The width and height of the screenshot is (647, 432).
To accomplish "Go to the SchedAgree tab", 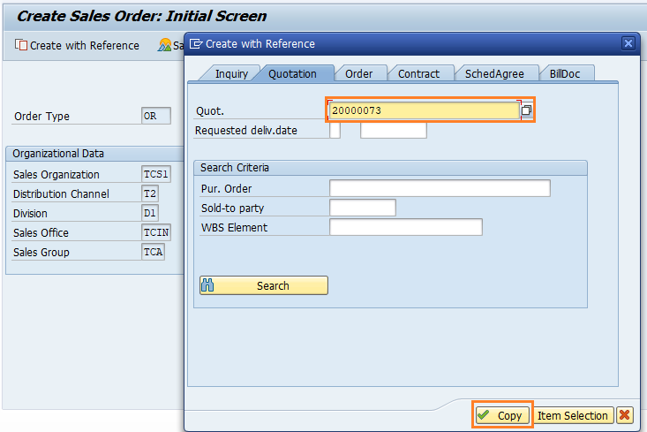I will coord(494,73).
